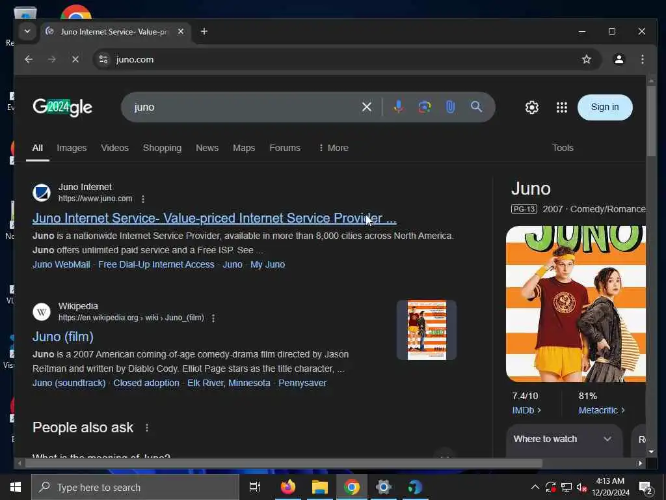Screen dimensions: 666x500
Task: Open Task View from taskbar
Action: click(255, 487)
